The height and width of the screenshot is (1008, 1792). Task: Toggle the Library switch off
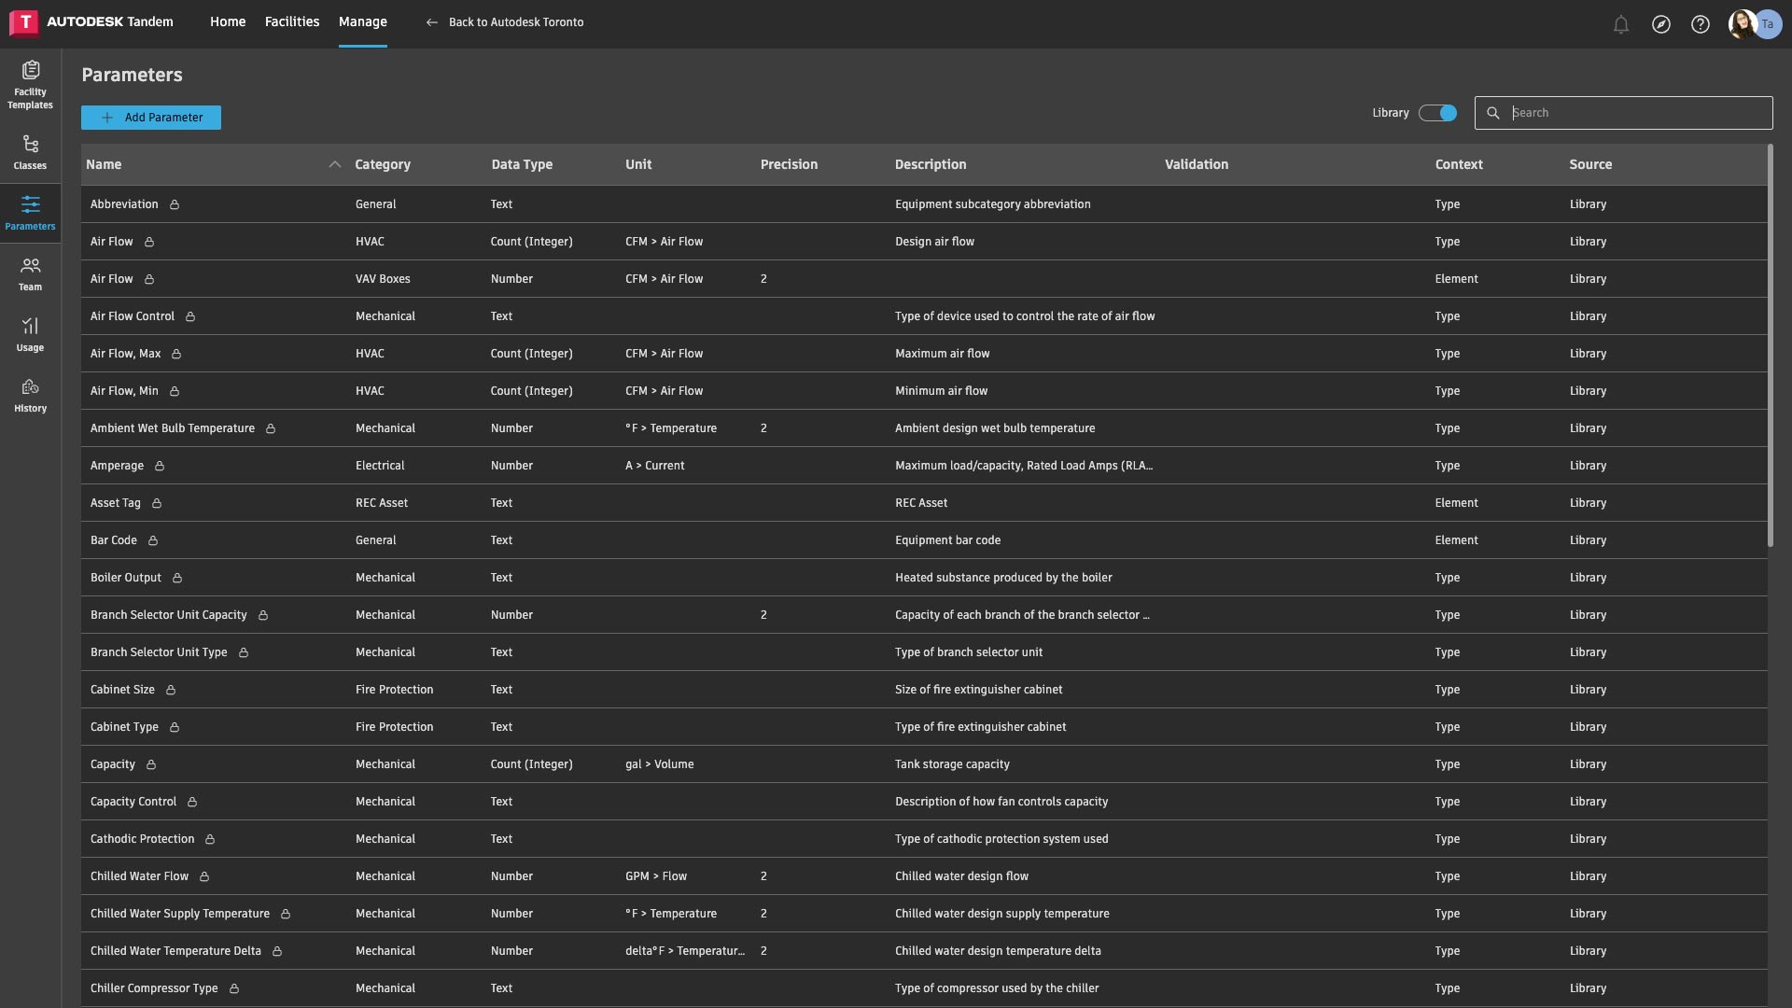(1437, 113)
